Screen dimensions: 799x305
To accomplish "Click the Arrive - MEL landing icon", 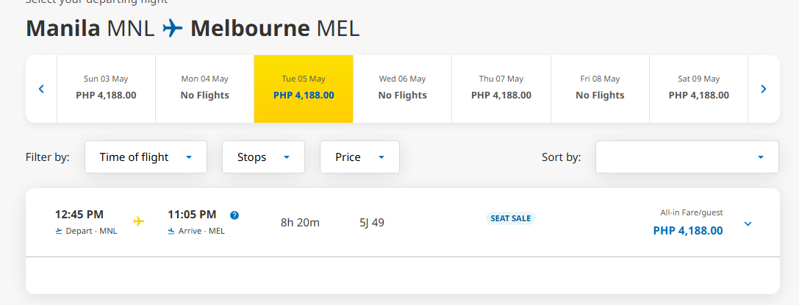I will (171, 232).
